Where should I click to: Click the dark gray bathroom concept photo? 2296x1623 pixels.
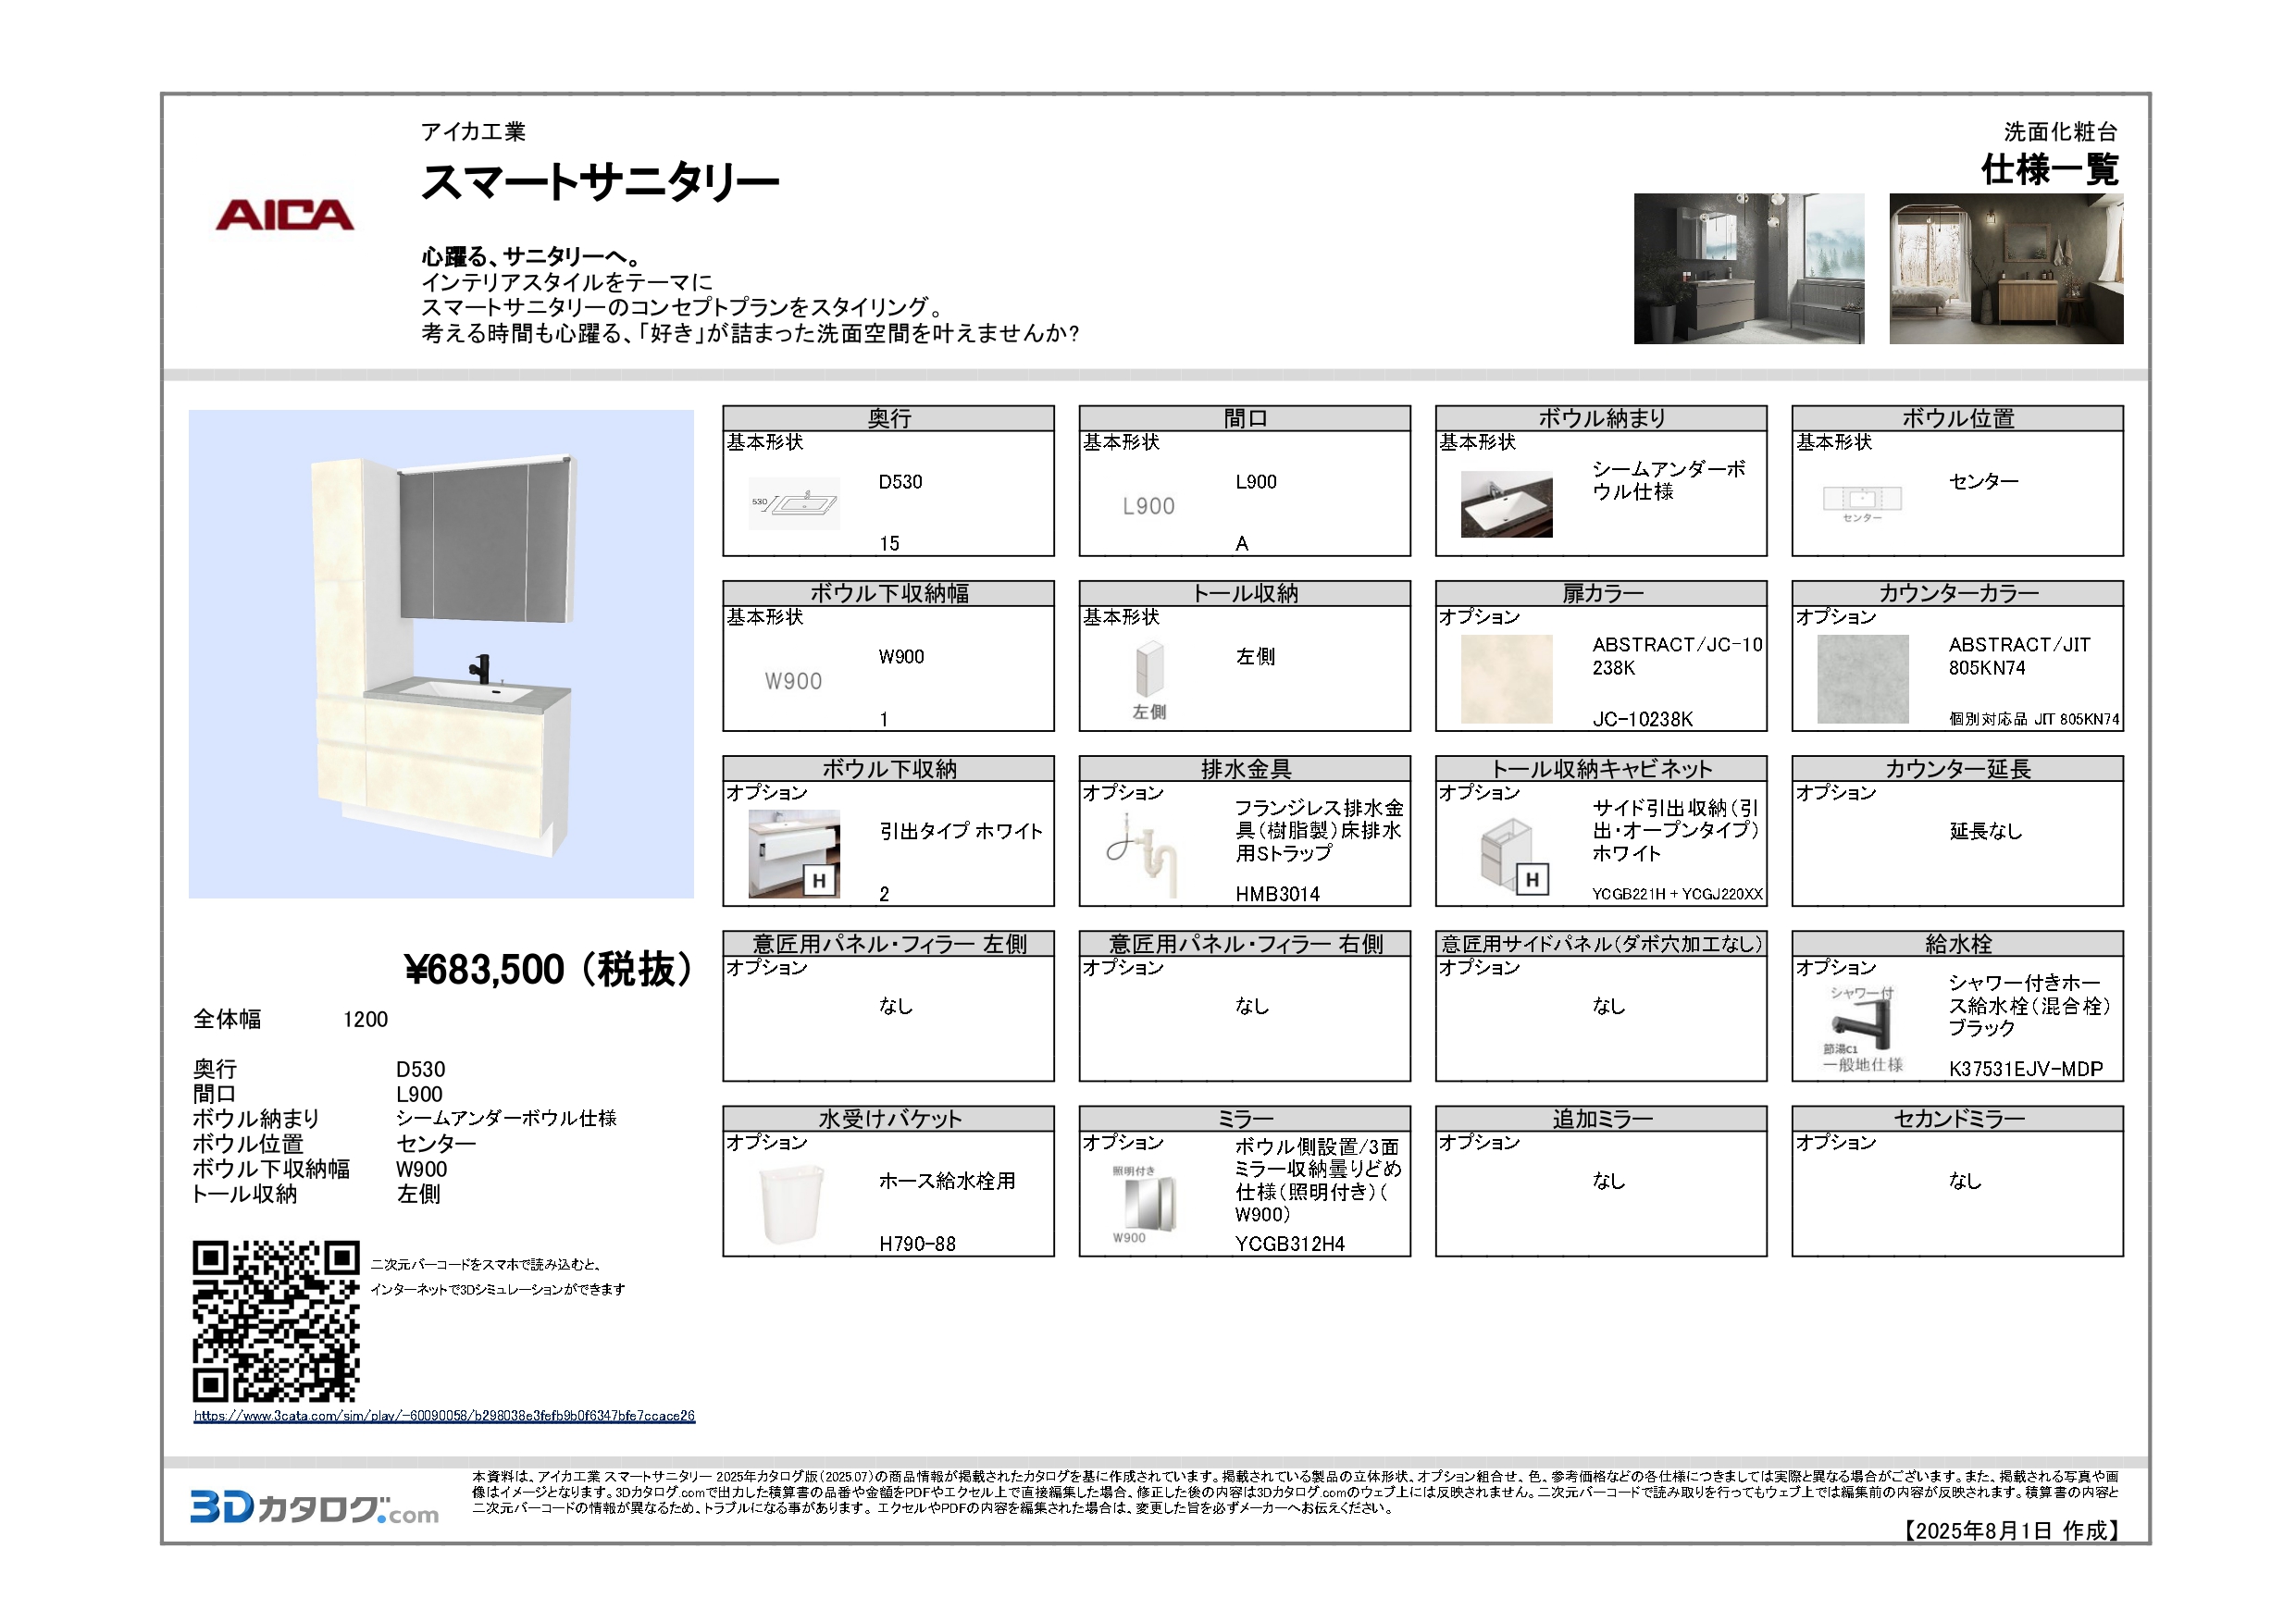[x=1748, y=269]
